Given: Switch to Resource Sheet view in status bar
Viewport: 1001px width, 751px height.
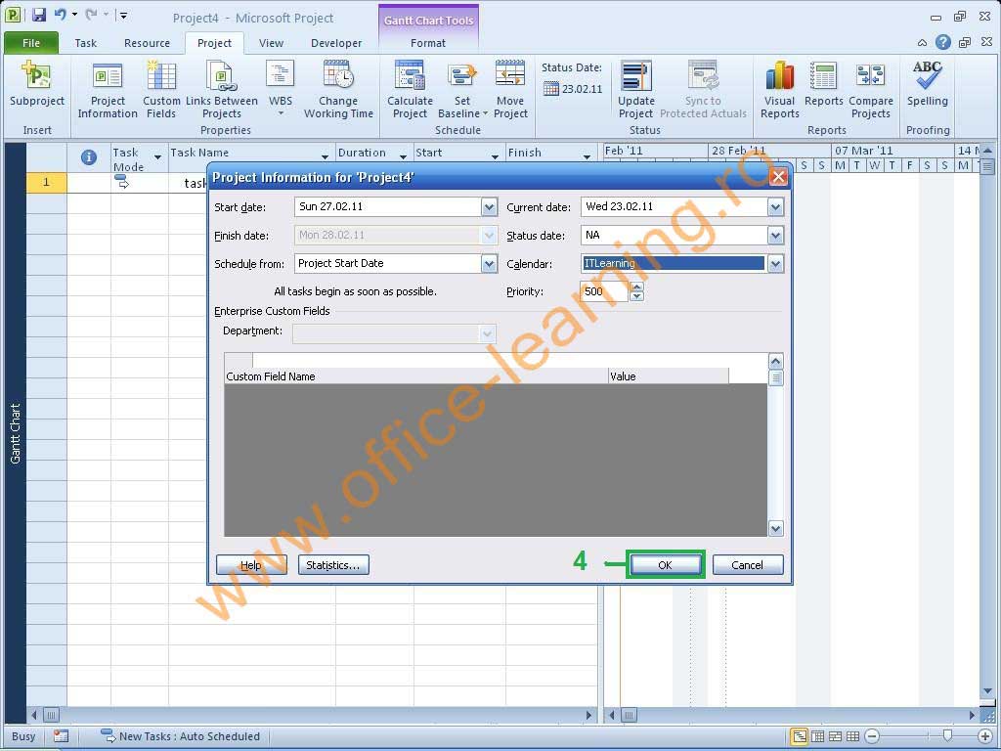Looking at the screenshot, I should [x=852, y=736].
